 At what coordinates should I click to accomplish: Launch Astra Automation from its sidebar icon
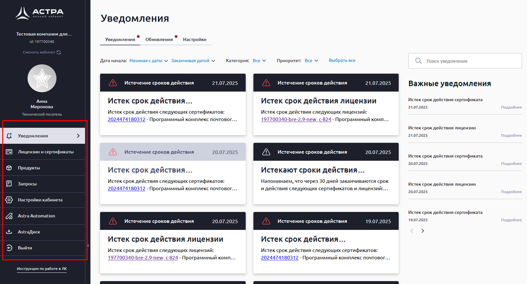tap(9, 216)
